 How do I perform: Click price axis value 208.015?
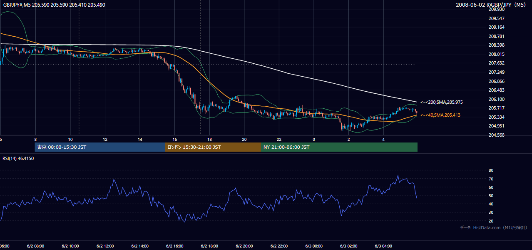click(x=496, y=54)
